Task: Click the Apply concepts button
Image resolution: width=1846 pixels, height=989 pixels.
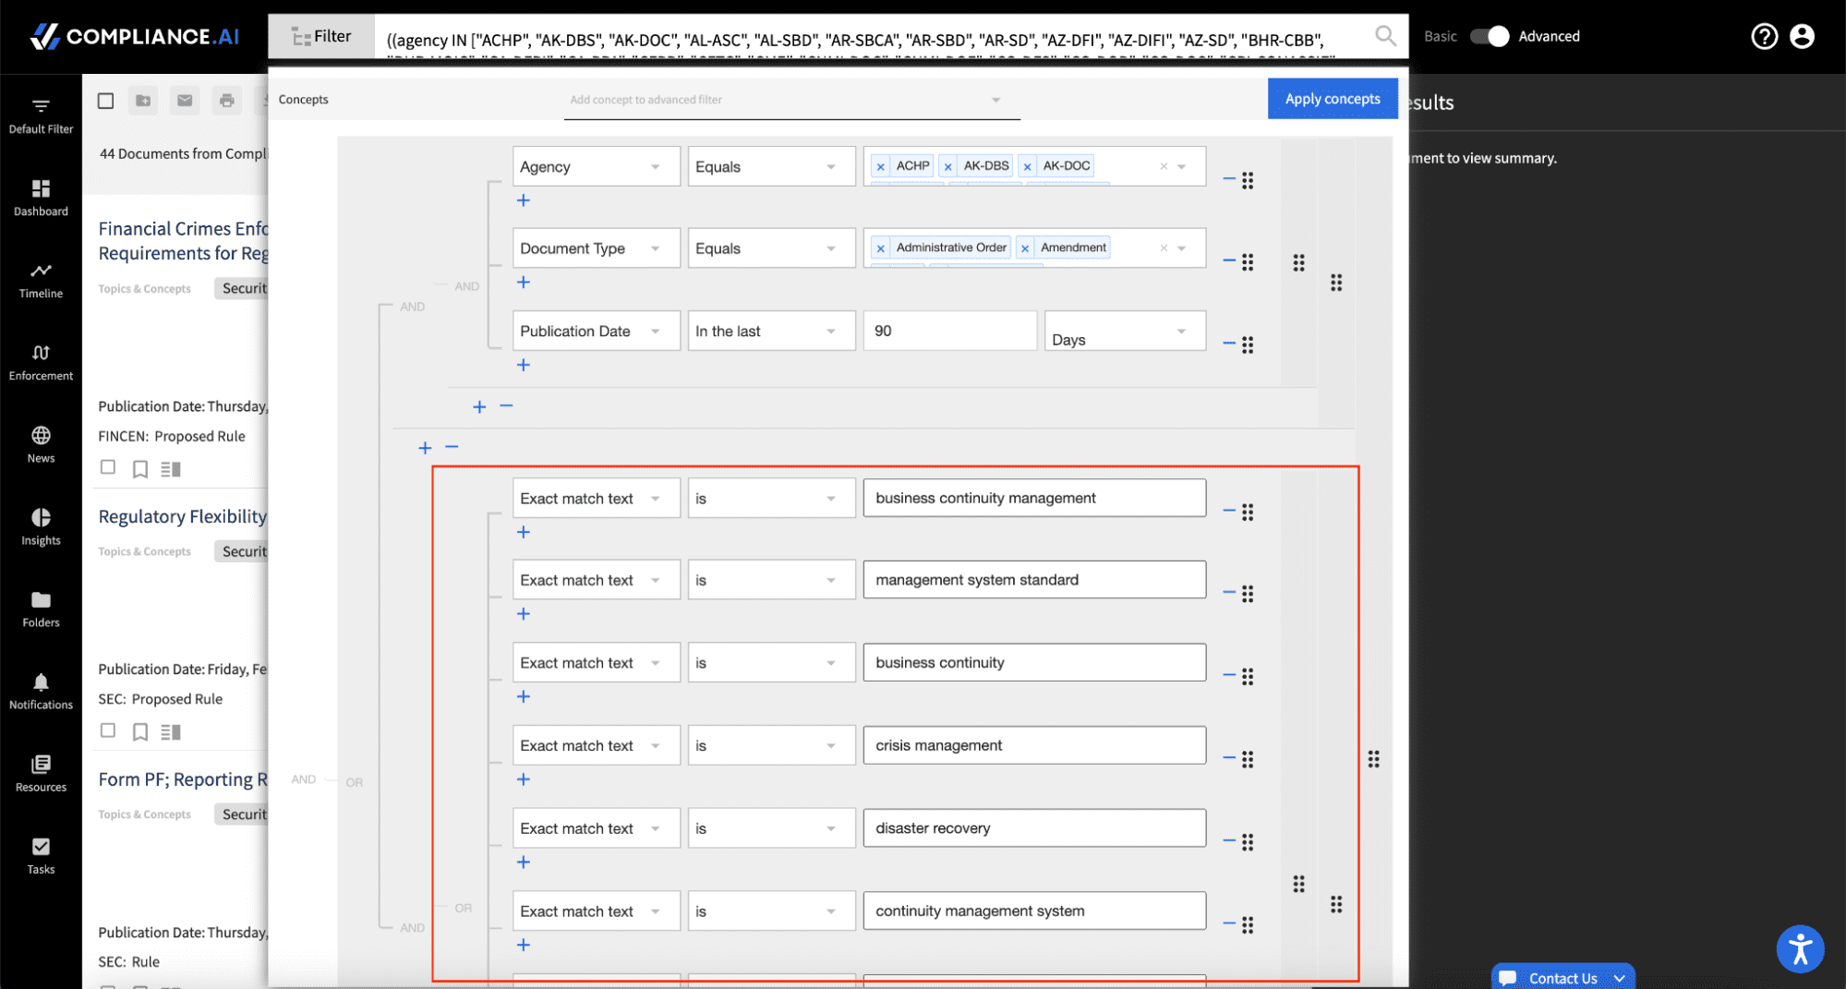Action: coord(1332,99)
